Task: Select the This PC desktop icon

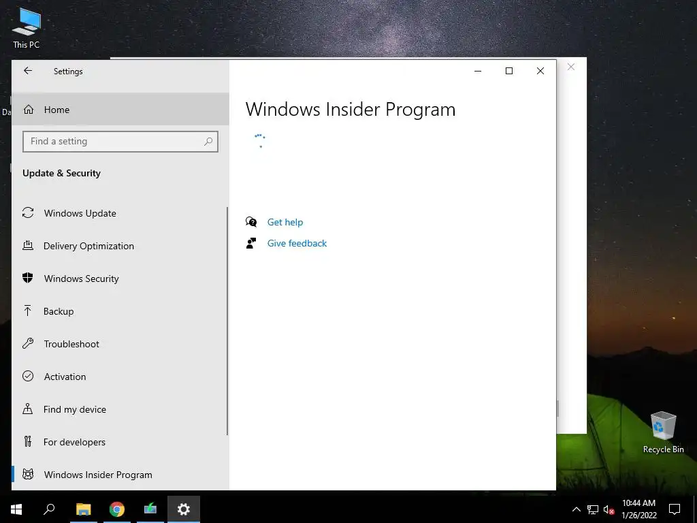Action: coord(27,27)
